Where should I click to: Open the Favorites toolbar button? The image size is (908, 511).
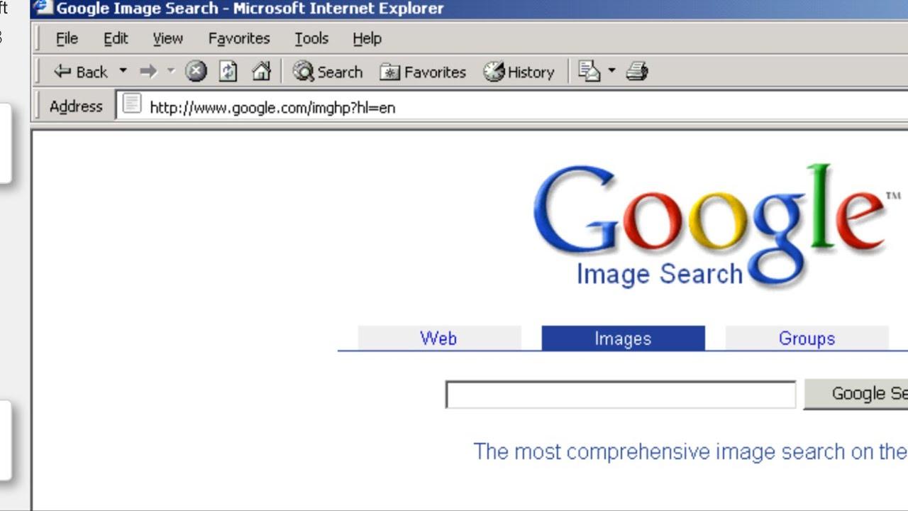click(x=423, y=72)
